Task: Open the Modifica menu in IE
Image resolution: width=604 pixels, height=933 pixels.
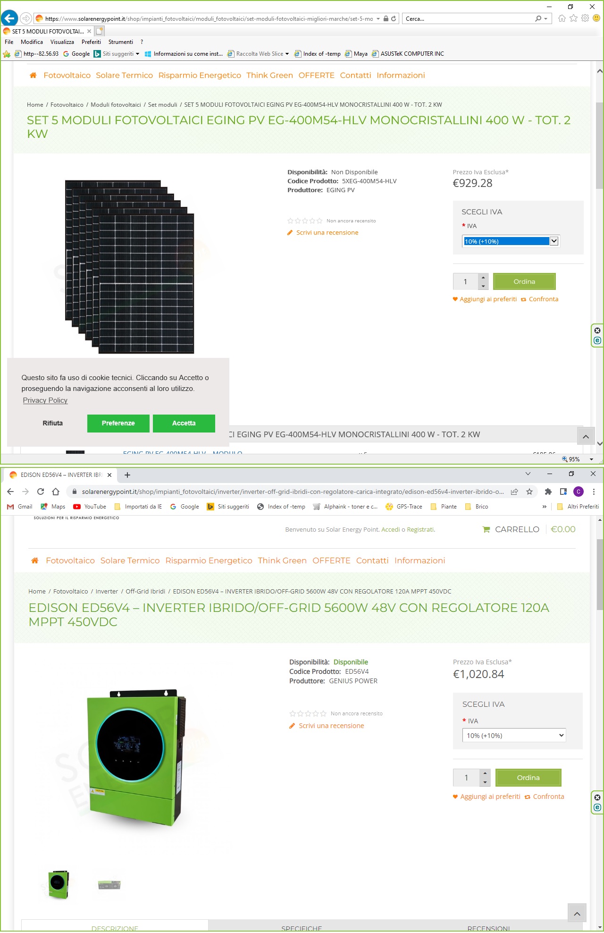Action: pyautogui.click(x=32, y=42)
